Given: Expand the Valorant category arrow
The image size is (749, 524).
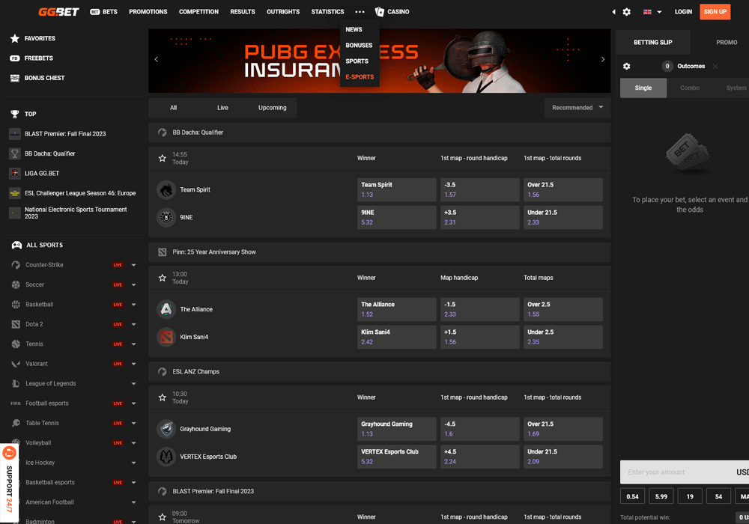Looking at the screenshot, I should 134,364.
